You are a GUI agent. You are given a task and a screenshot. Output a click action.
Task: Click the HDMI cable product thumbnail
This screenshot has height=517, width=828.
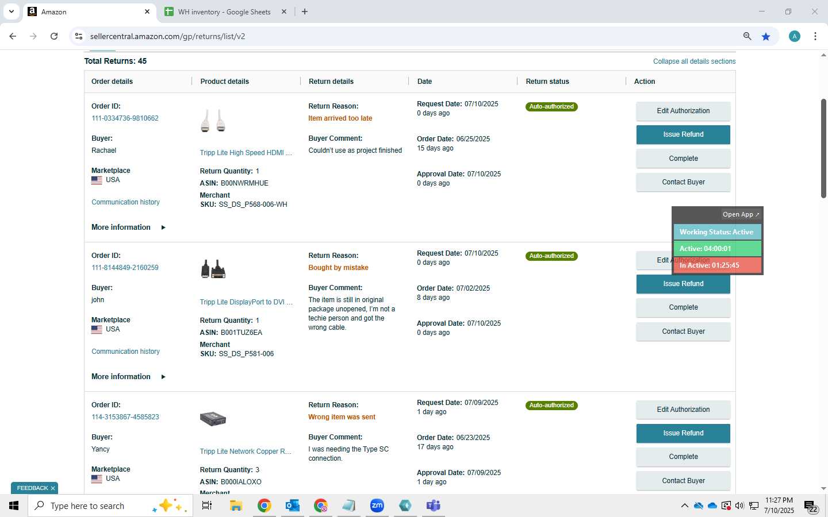(x=213, y=121)
